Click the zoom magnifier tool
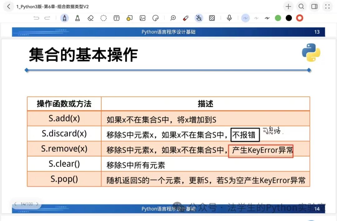The height and width of the screenshot is (221, 337). [173, 18]
